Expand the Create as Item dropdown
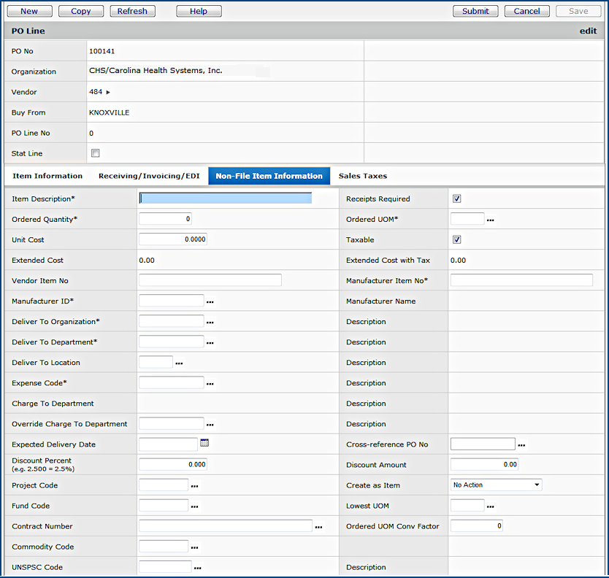Viewport: 609px width, 578px height. [496, 485]
